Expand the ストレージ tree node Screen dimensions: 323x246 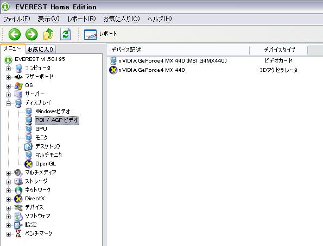pos(8,182)
